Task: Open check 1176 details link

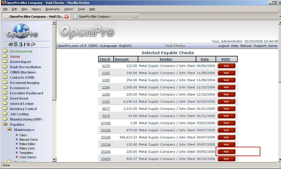Action: (x=106, y=66)
